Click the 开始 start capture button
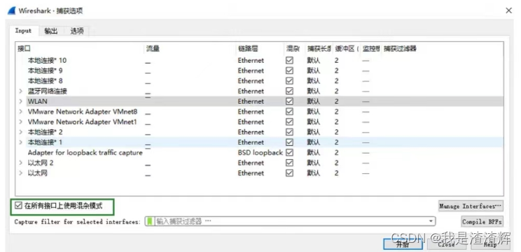Viewport: 521px width, 252px height. [403, 244]
